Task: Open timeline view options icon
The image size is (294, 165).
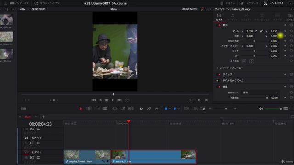Action: coord(23,109)
